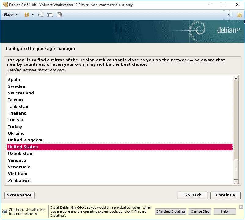
Task: Choose United Kingdom from the country list
Action: (x=25, y=140)
